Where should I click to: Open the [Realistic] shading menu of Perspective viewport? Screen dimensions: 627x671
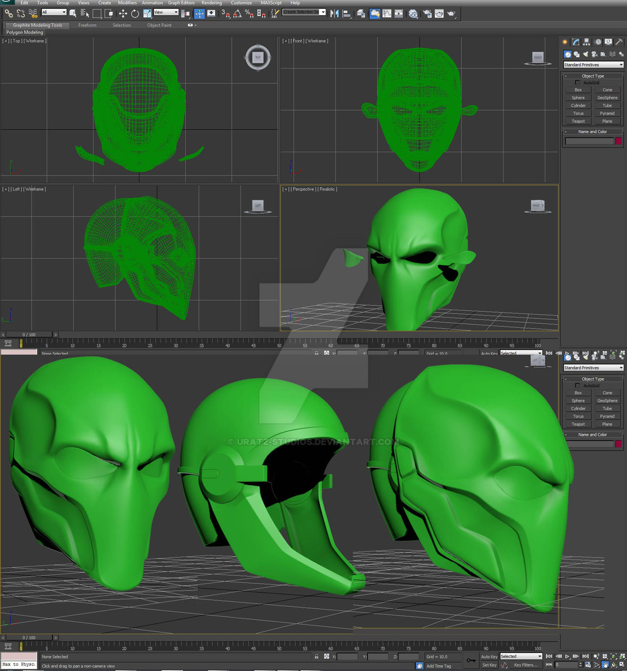point(327,189)
